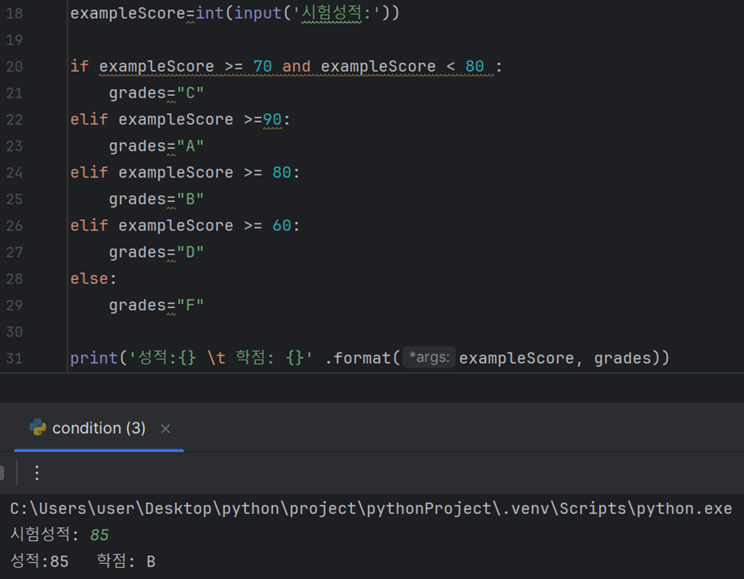Click line number 31 in the gutter

14,358
